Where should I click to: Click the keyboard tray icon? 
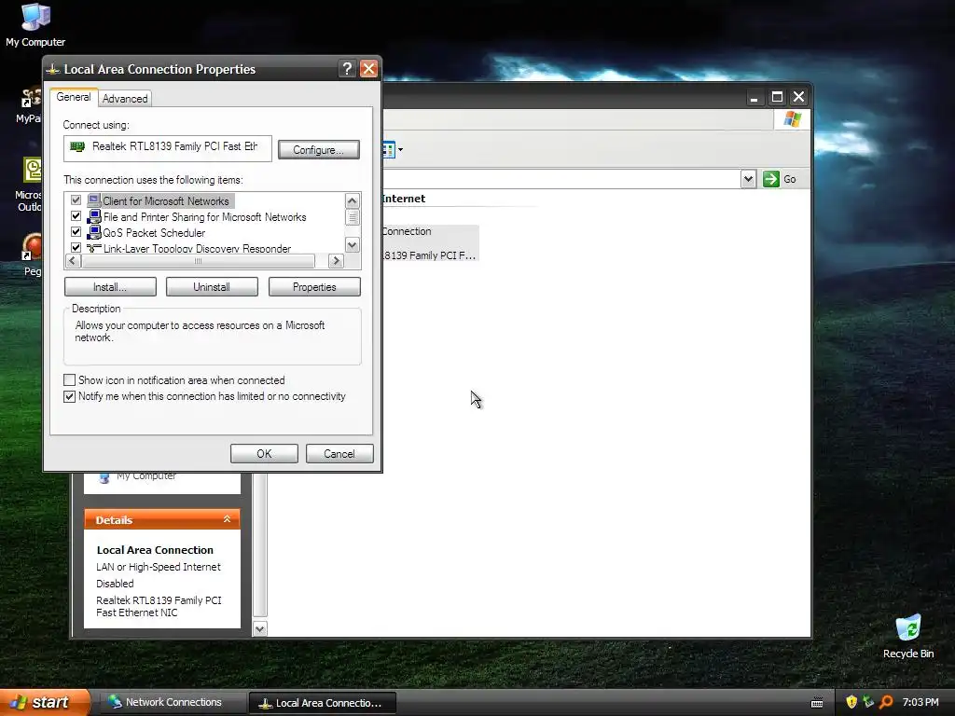coord(817,703)
